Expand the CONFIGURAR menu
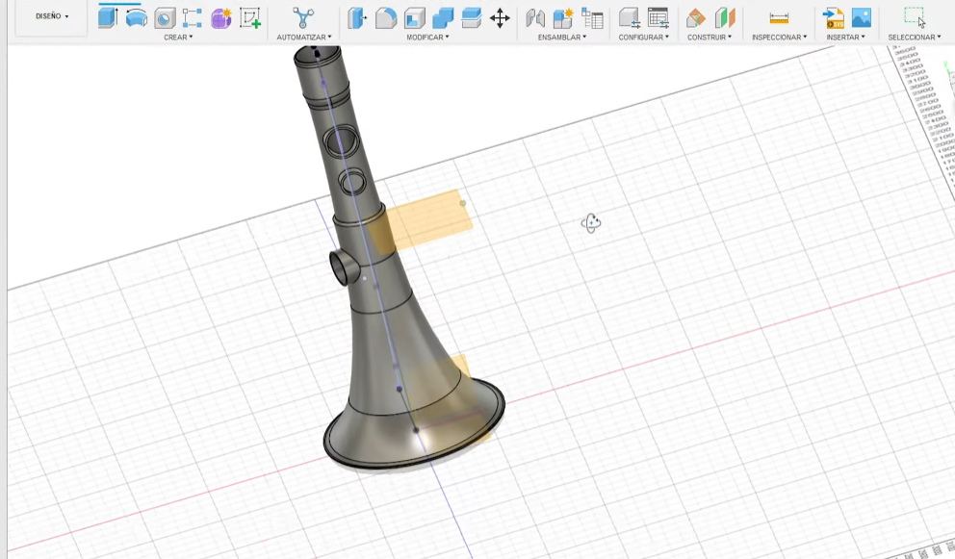955x559 pixels. point(644,38)
